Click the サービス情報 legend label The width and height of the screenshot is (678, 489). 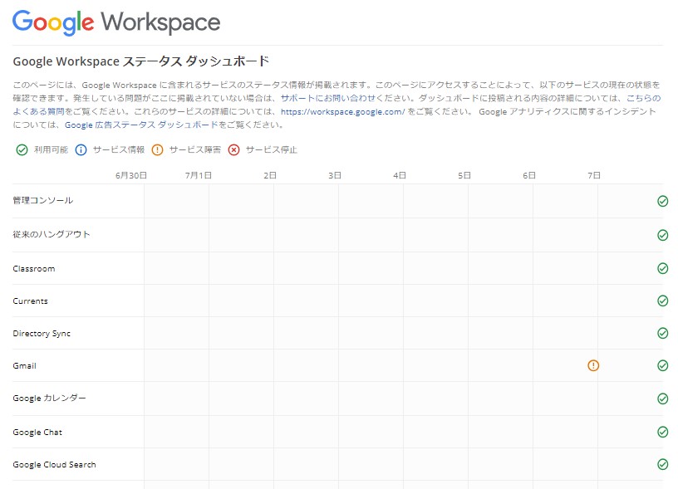point(119,150)
